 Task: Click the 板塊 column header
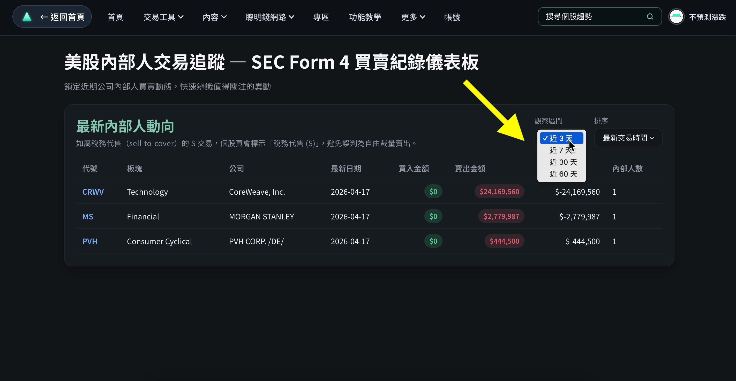click(134, 169)
